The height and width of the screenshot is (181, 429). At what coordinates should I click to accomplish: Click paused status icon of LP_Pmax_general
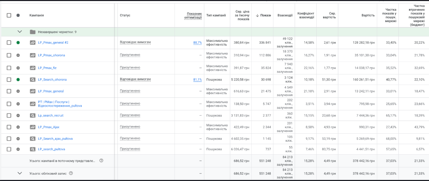(x=18, y=91)
